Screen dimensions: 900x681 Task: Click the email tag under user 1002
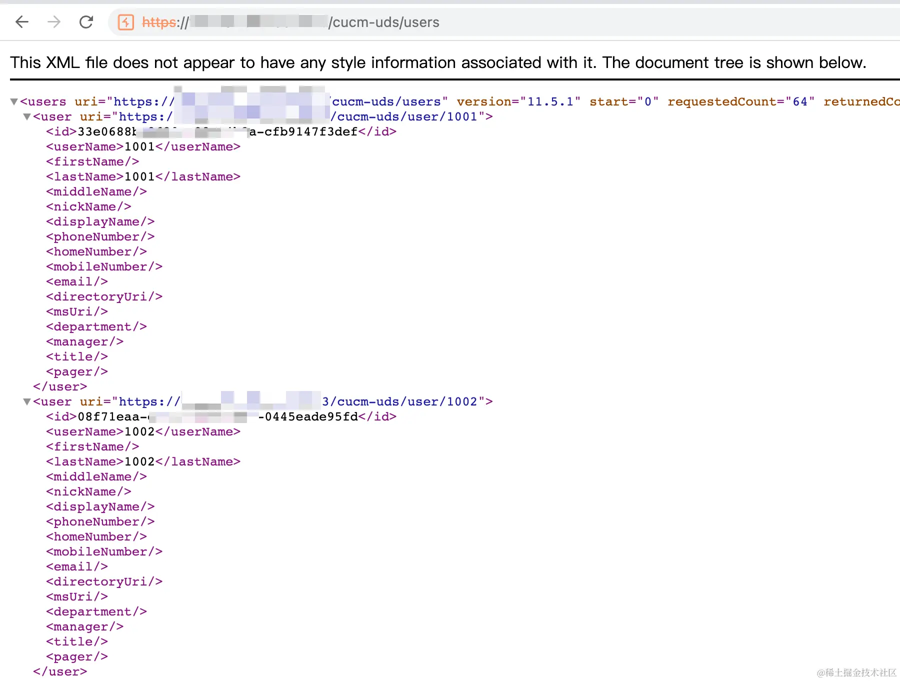coord(77,567)
